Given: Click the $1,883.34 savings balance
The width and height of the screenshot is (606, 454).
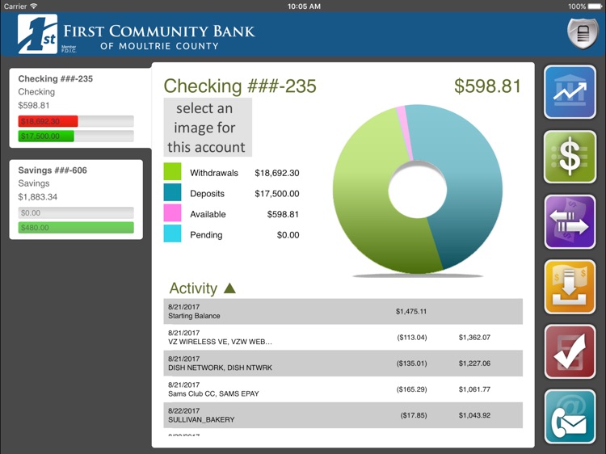Looking at the screenshot, I should pyautogui.click(x=37, y=197).
